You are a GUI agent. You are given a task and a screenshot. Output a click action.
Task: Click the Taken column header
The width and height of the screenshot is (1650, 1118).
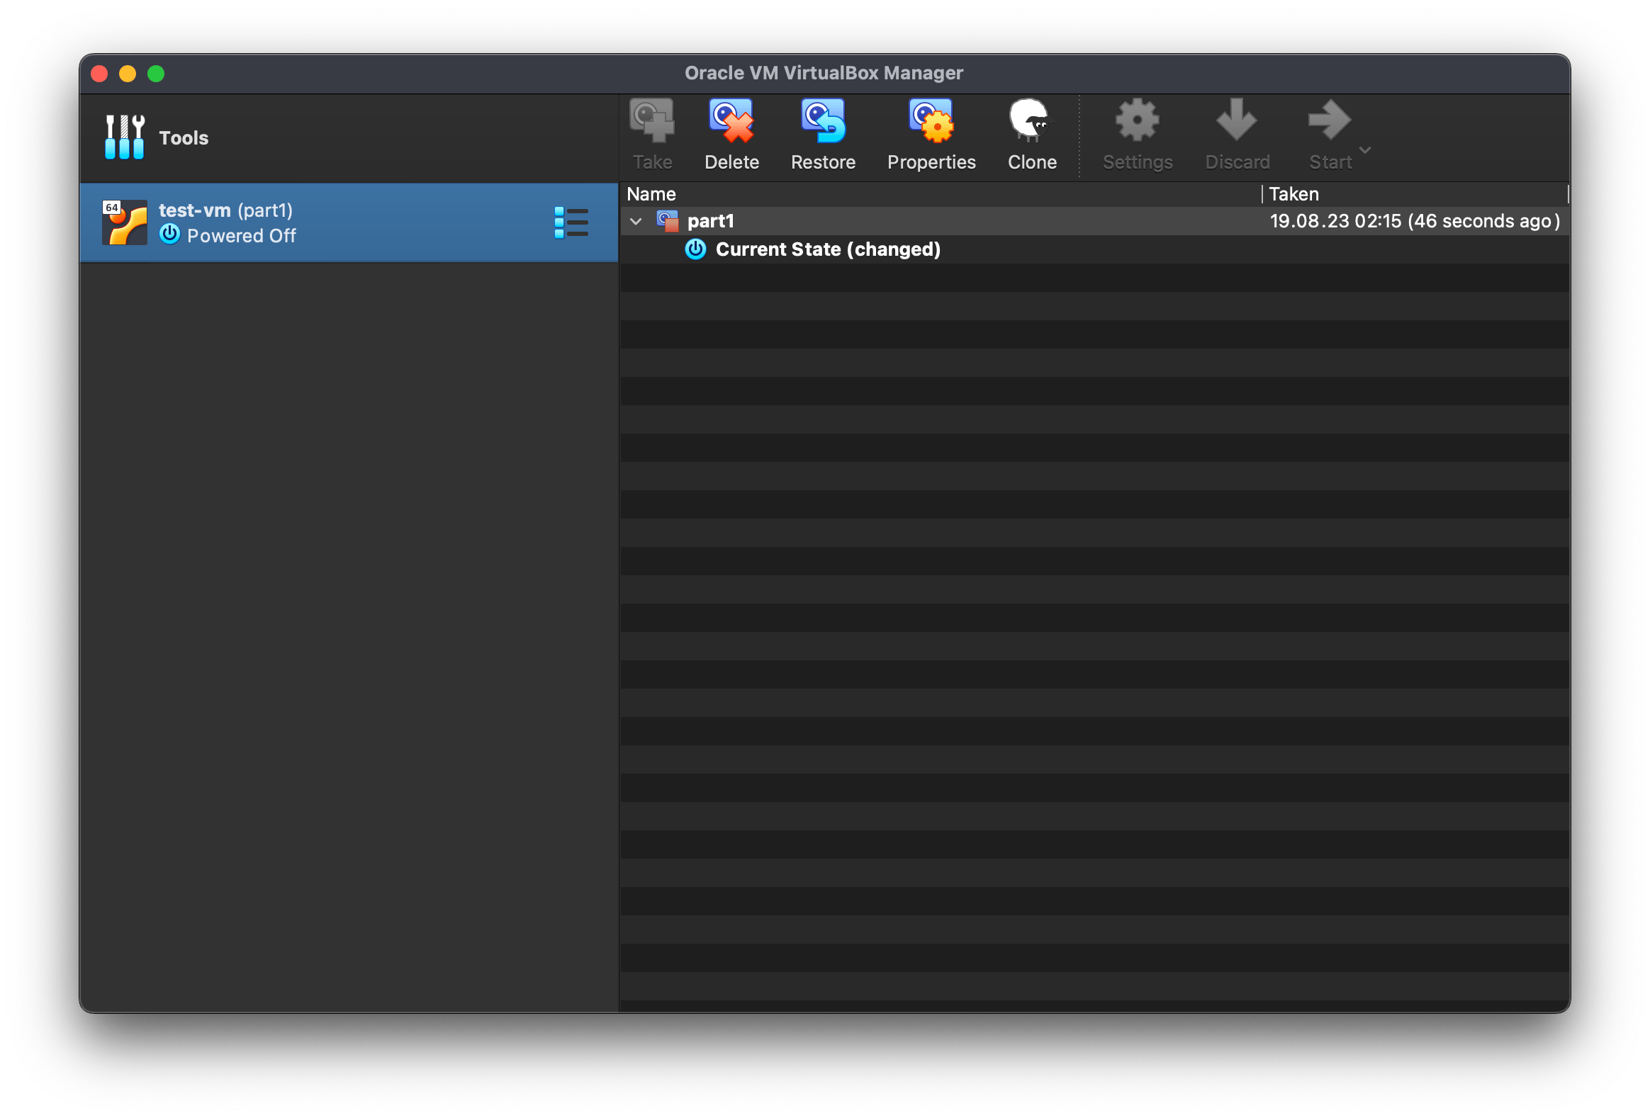(x=1293, y=194)
